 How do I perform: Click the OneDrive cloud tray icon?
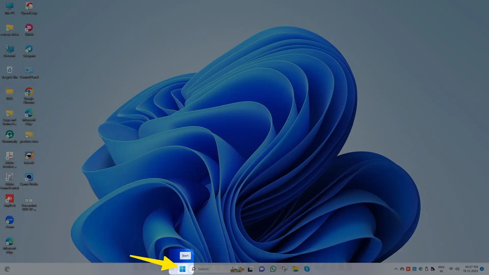tap(402, 269)
